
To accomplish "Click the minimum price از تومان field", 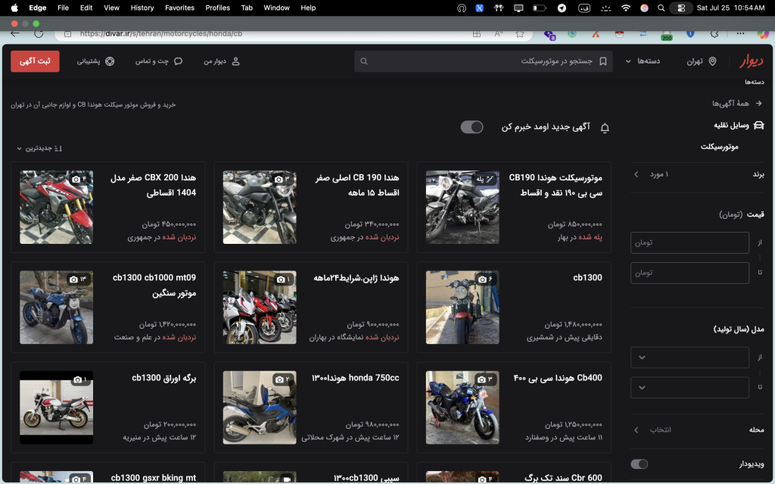I will coord(689,242).
